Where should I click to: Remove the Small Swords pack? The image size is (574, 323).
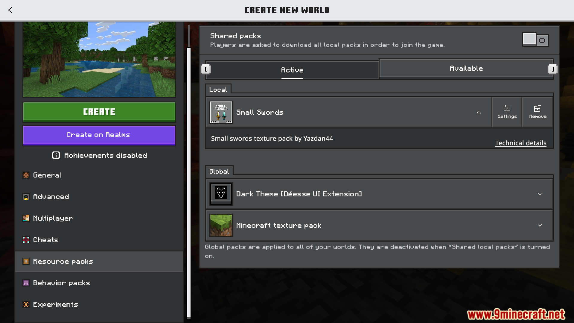coord(538,112)
